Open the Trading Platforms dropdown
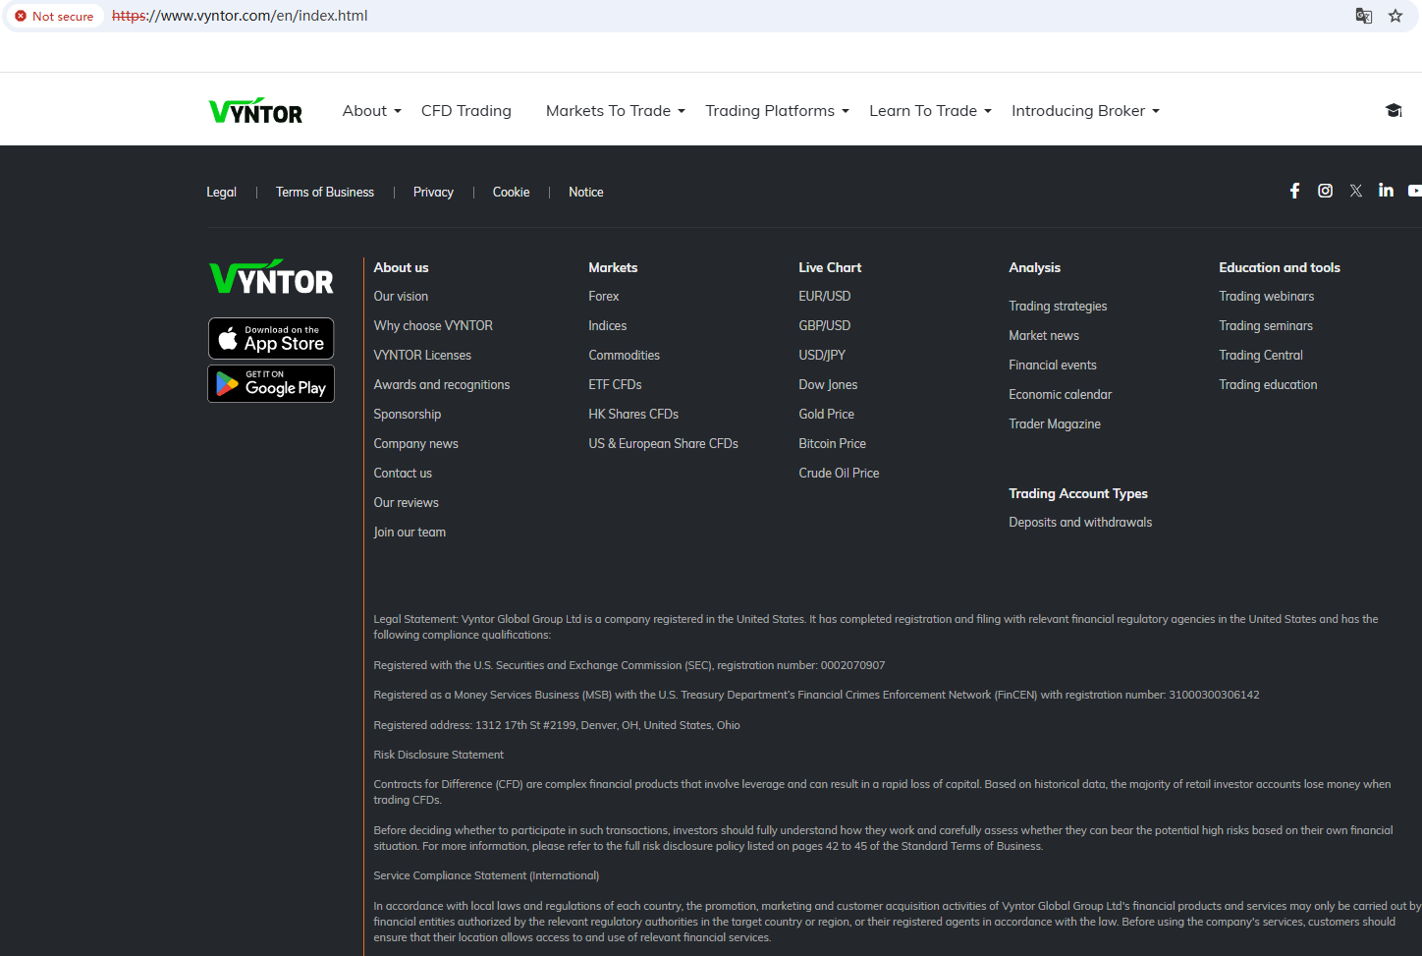 click(777, 111)
